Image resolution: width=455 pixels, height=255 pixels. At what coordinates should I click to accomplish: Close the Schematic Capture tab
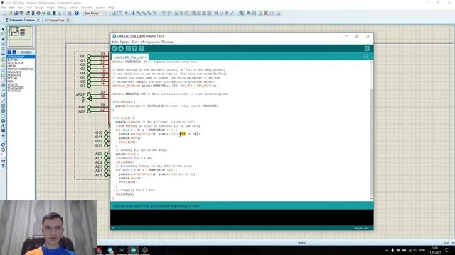pos(38,21)
